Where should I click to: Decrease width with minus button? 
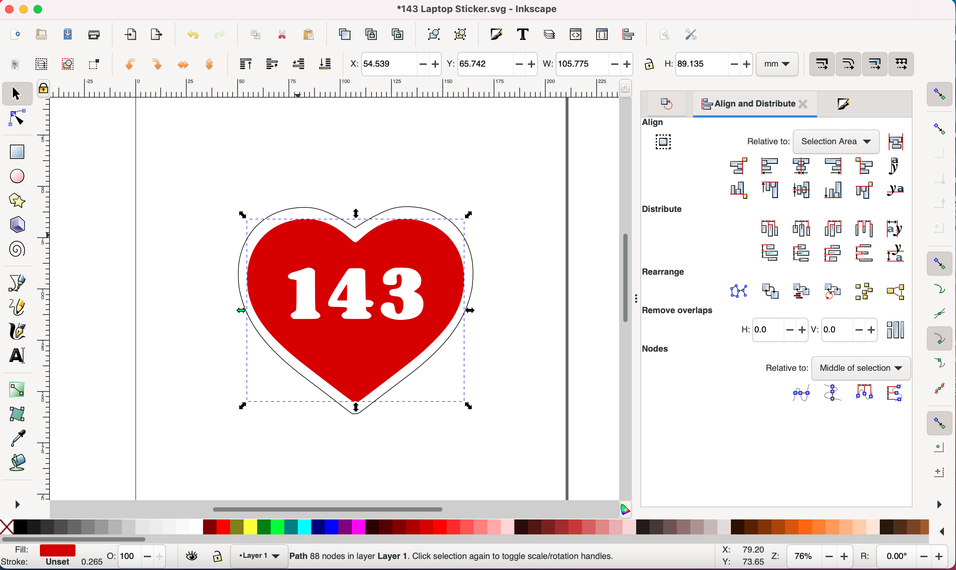(614, 64)
